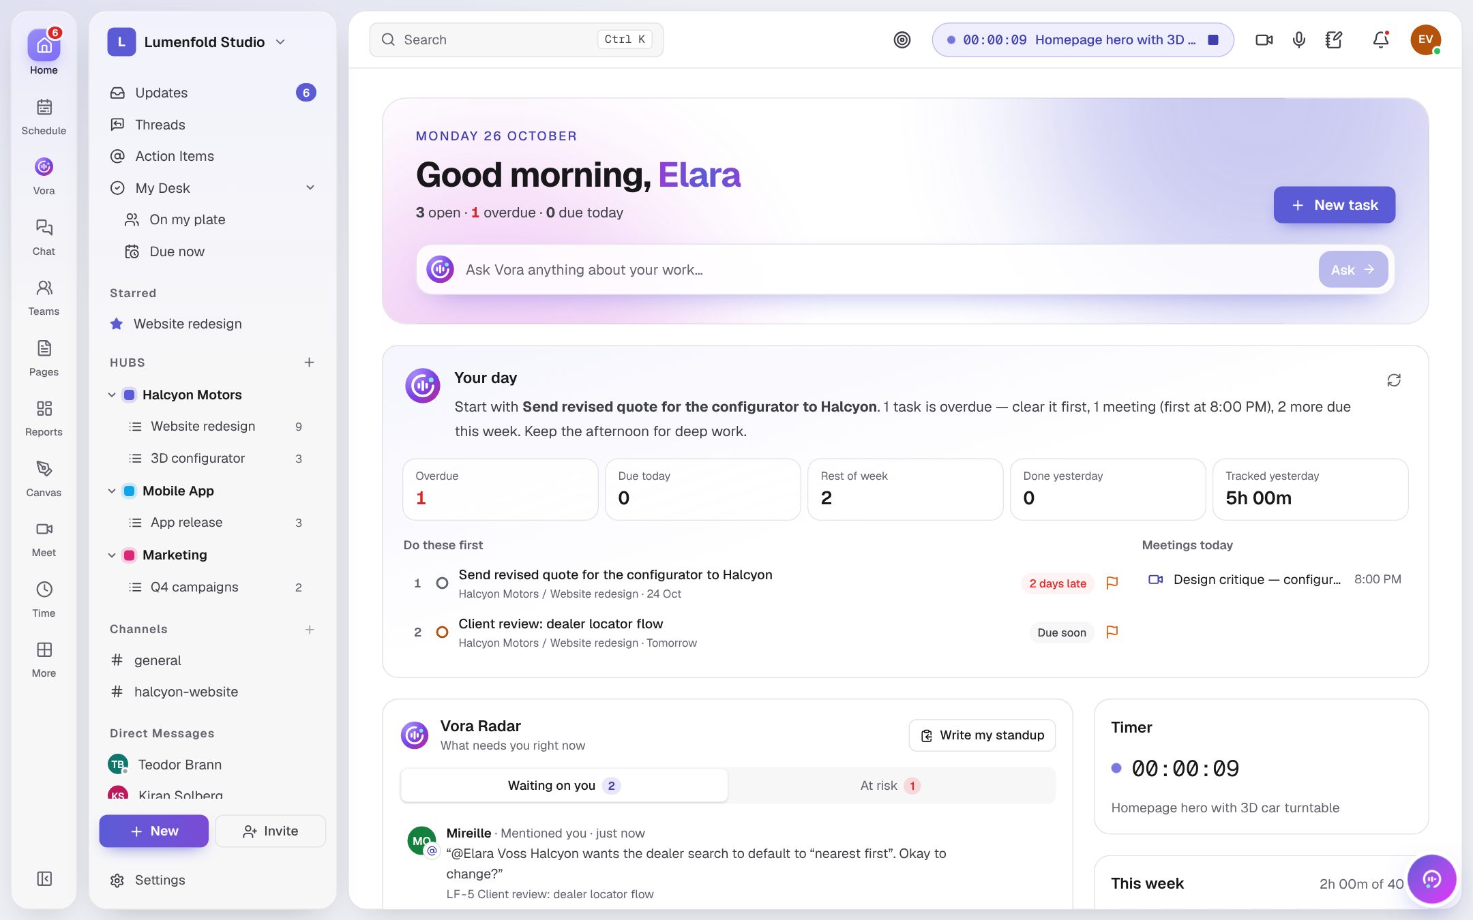The width and height of the screenshot is (1473, 920).
Task: Flag the Send revised quote task
Action: pos(1112,583)
